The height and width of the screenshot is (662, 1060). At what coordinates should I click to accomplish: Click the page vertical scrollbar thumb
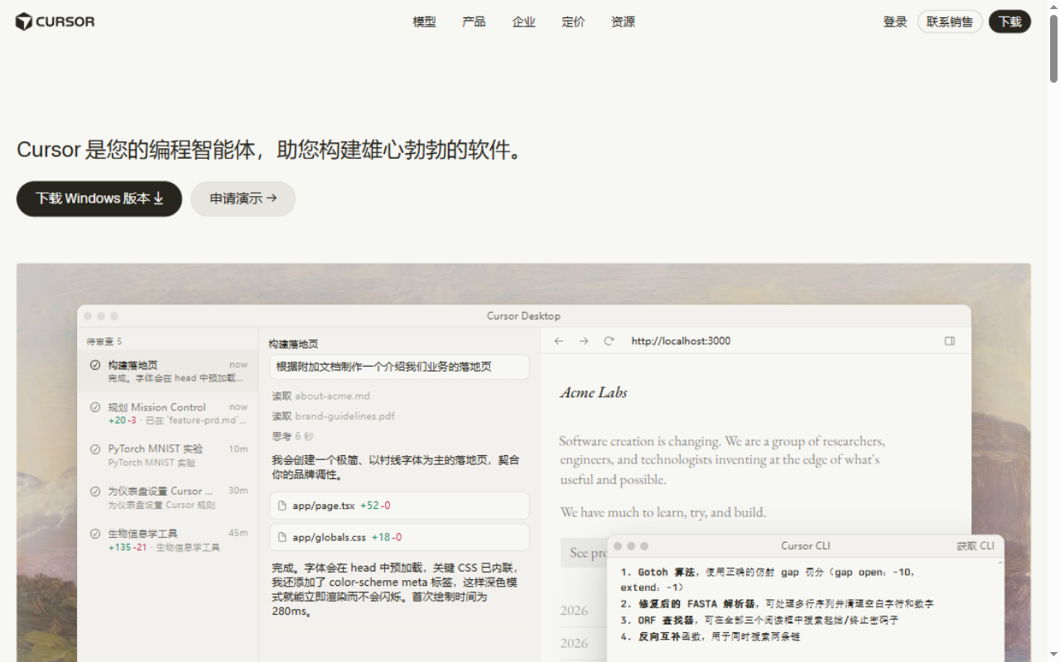click(1053, 48)
